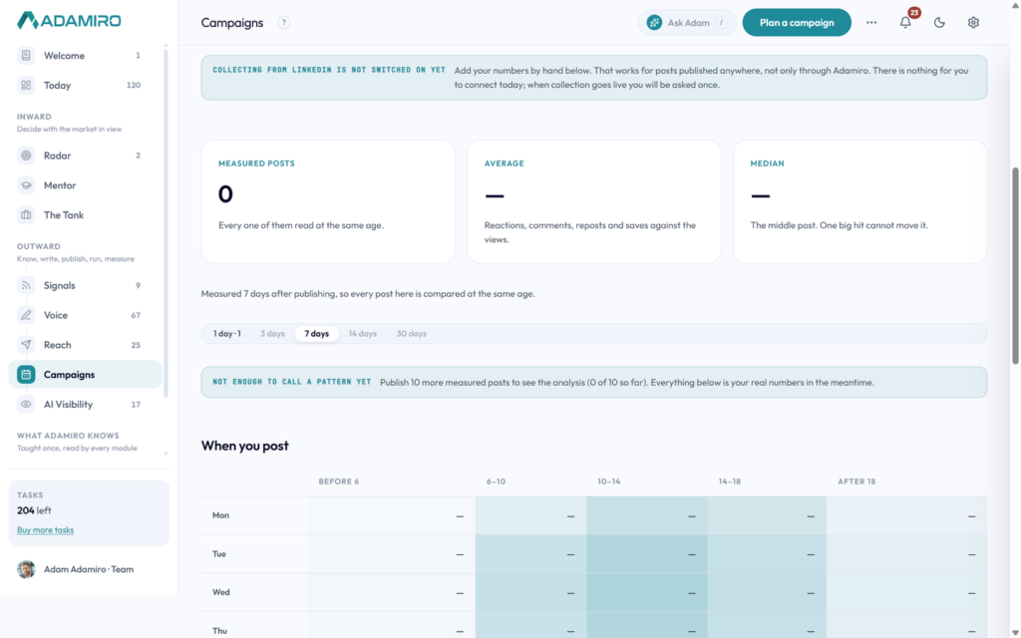Click the Measured Posts card
Viewport: 1021px width, 638px height.
click(x=328, y=201)
